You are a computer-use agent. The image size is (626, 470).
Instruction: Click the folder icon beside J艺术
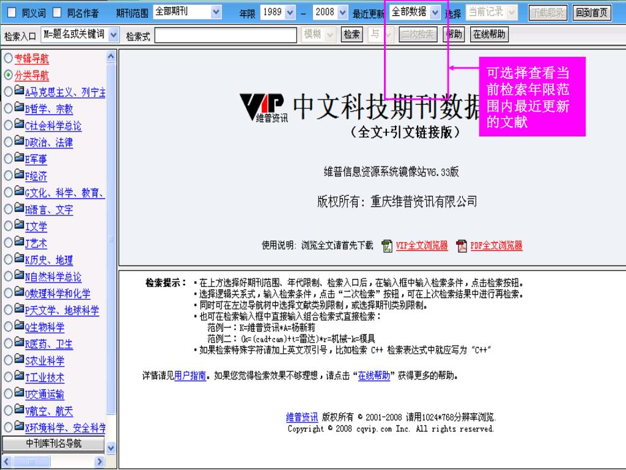pyautogui.click(x=19, y=241)
